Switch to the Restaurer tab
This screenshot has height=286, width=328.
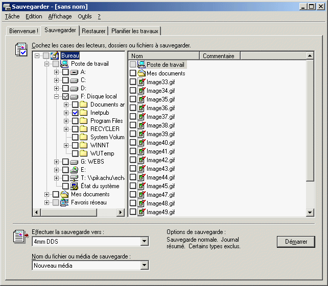click(x=93, y=31)
